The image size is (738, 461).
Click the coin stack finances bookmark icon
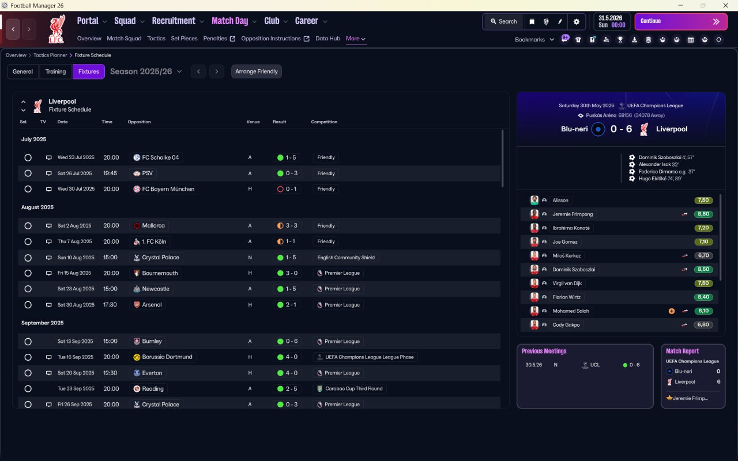(x=649, y=40)
